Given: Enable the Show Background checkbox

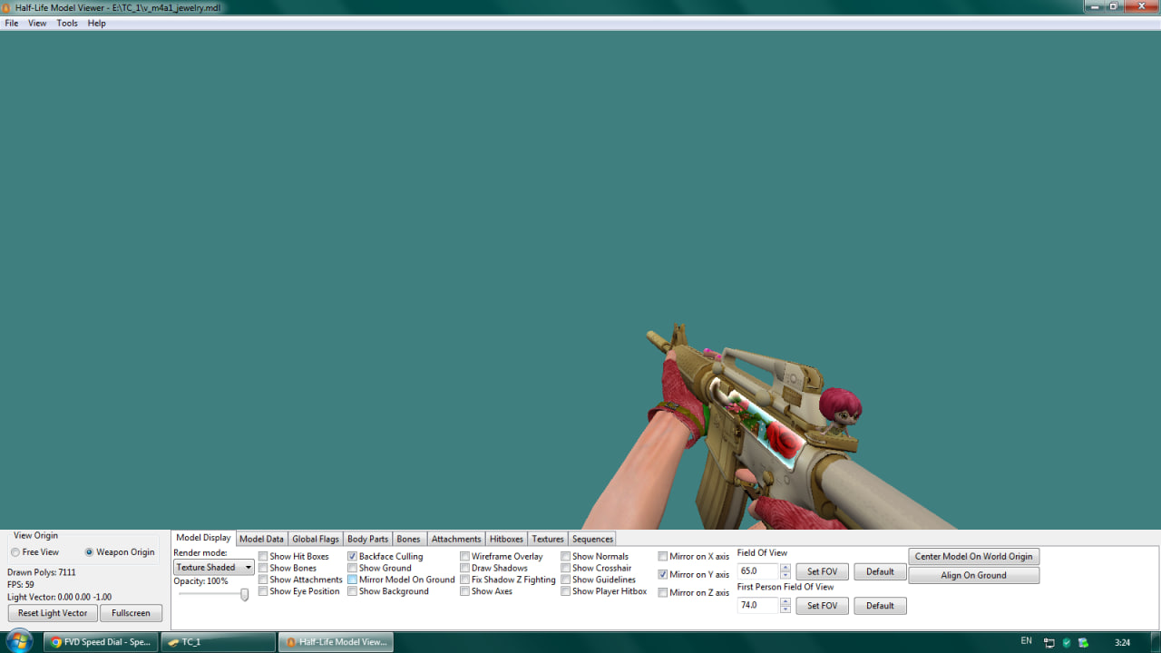Looking at the screenshot, I should [352, 592].
